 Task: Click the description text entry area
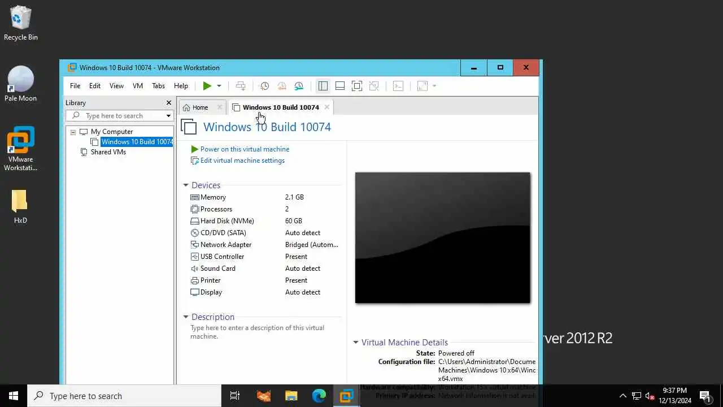[264, 332]
